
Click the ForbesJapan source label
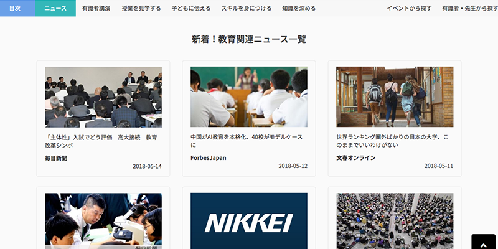(209, 158)
